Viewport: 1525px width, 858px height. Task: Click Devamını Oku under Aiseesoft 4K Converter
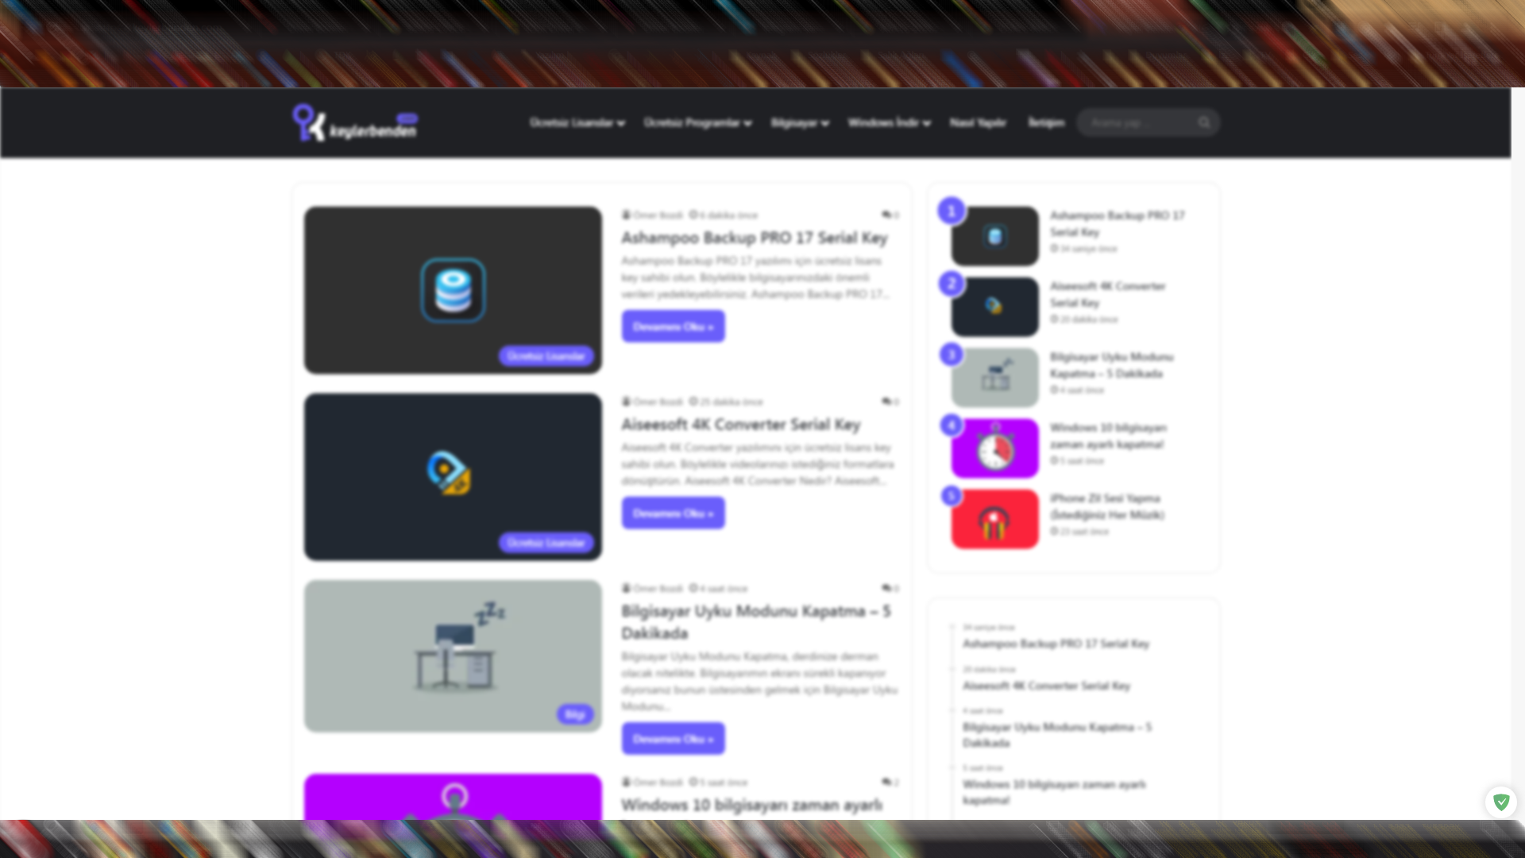tap(673, 513)
